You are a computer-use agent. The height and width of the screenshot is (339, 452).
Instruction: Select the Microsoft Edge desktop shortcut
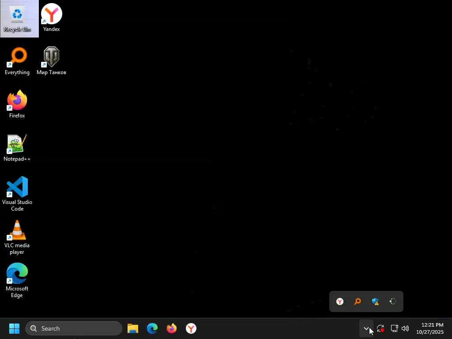point(17,280)
